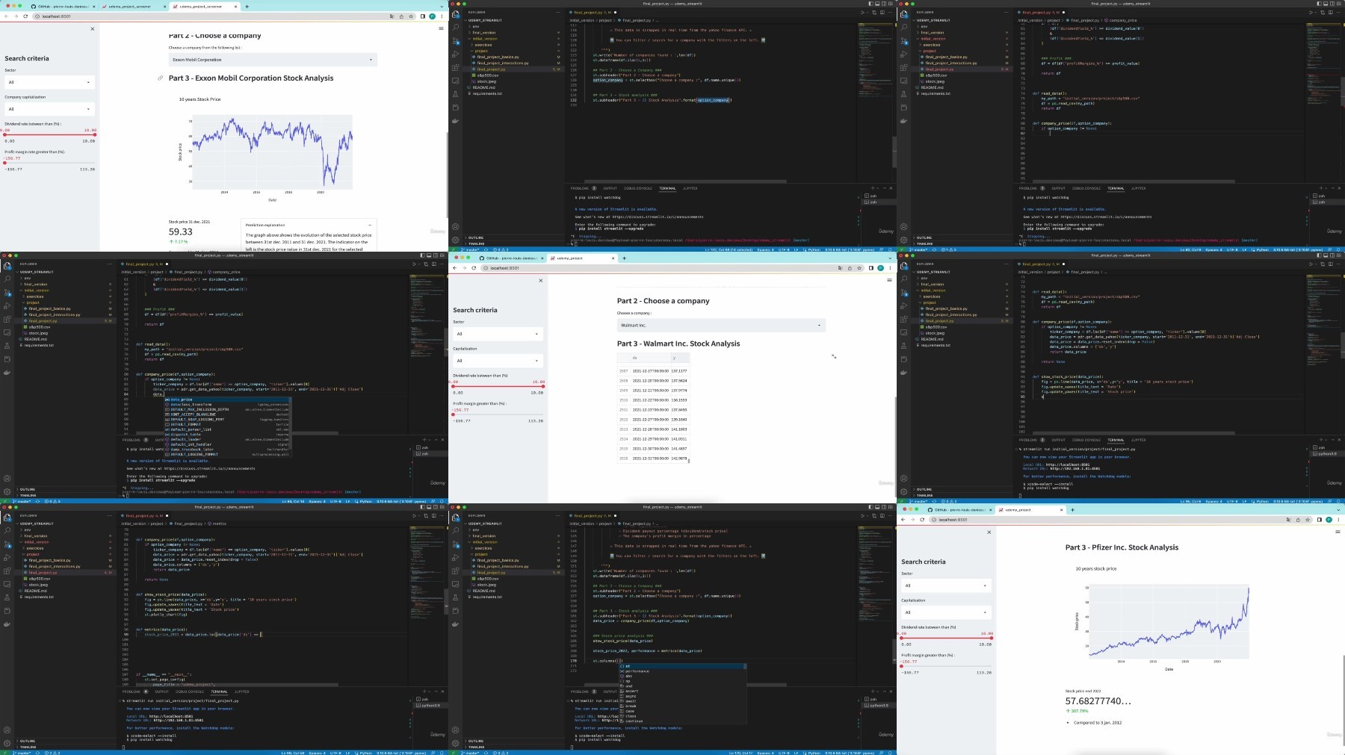1345x755 pixels.
Task: Switch to GitHub tab in Exxon Mobil browser window
Action: (63, 6)
